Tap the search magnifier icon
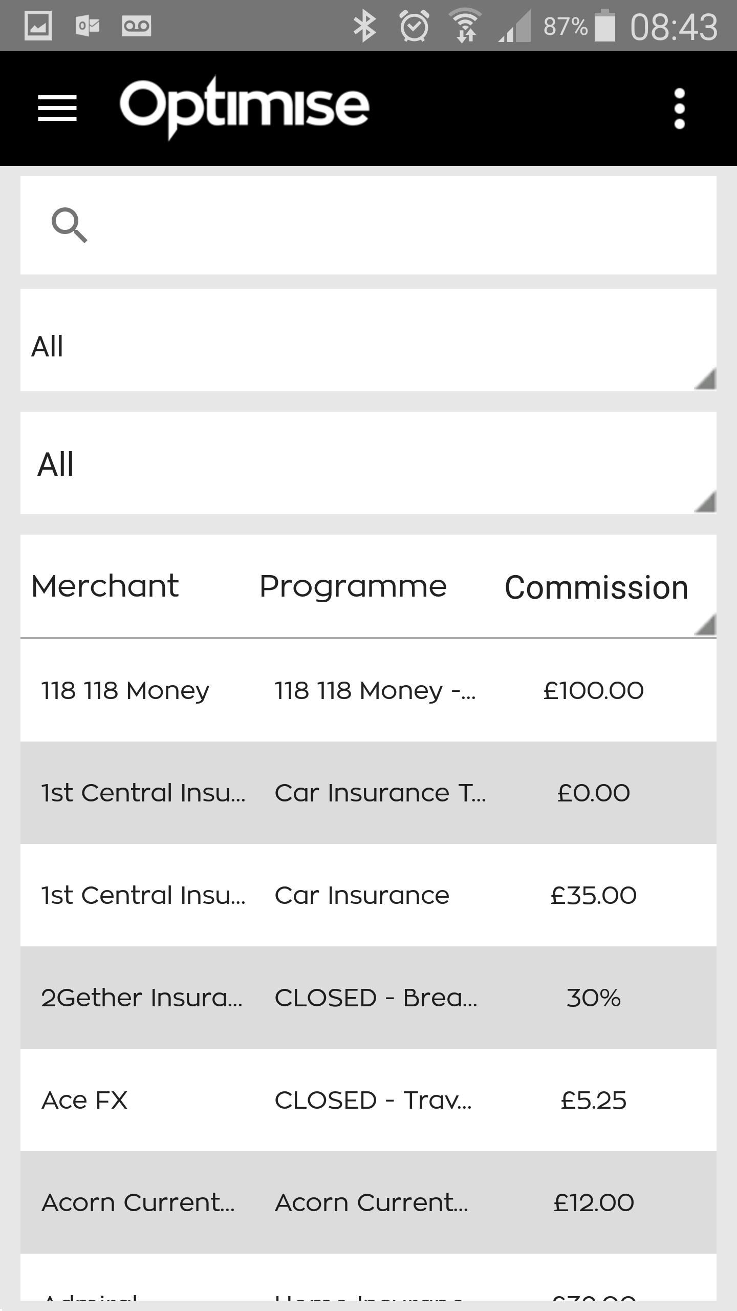The height and width of the screenshot is (1311, 737). pyautogui.click(x=70, y=225)
